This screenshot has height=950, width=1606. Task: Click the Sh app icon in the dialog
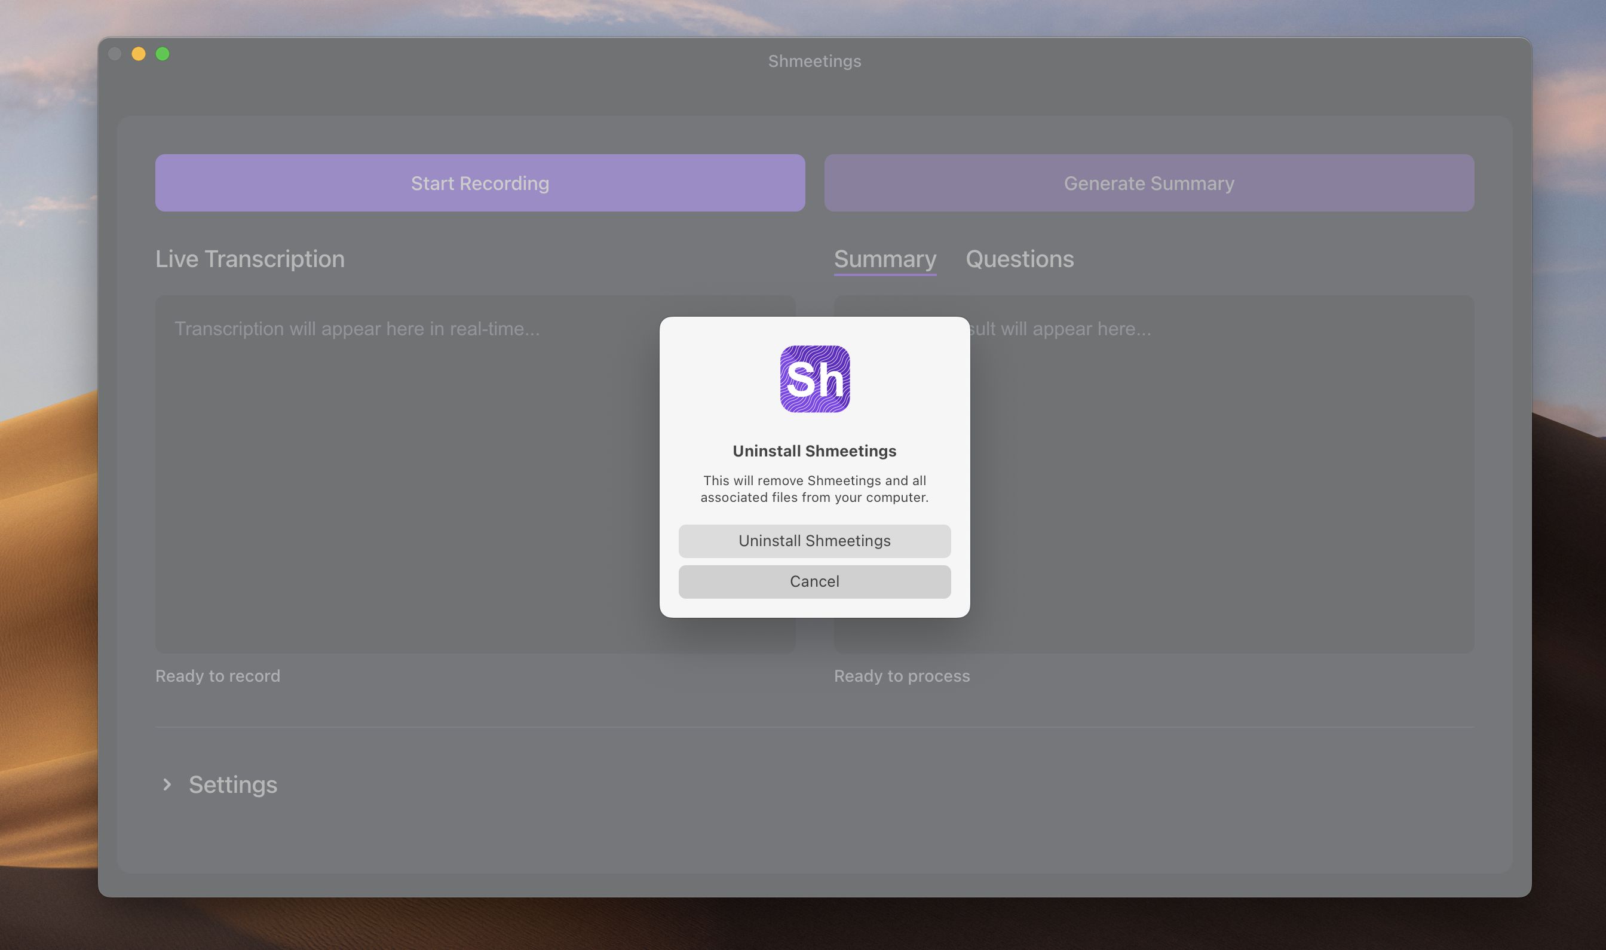[x=814, y=379]
